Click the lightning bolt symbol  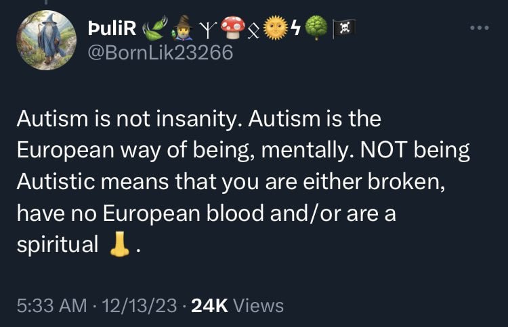(295, 26)
